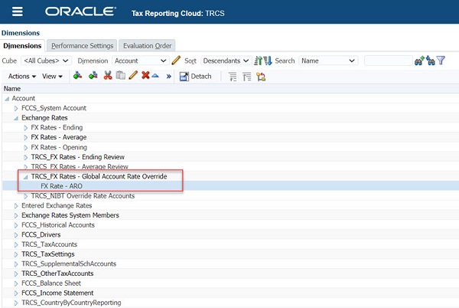Click the expand all rows icon

point(233,77)
